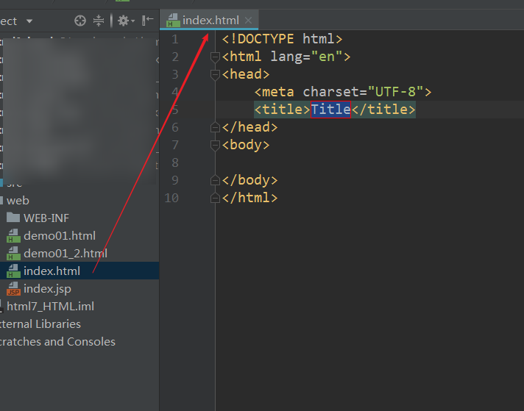Select html7_HTML.iml in the project tree
This screenshot has height=411, width=524.
pyautogui.click(x=50, y=306)
